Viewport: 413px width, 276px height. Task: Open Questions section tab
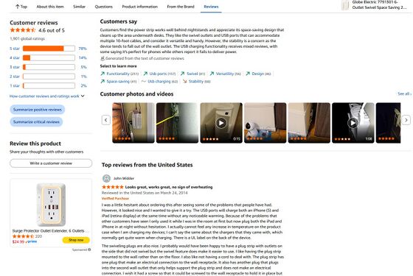click(x=103, y=7)
